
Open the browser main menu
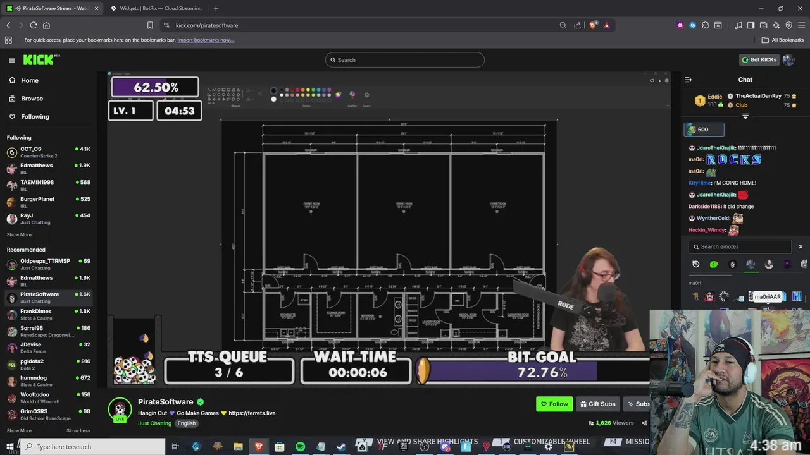(801, 25)
